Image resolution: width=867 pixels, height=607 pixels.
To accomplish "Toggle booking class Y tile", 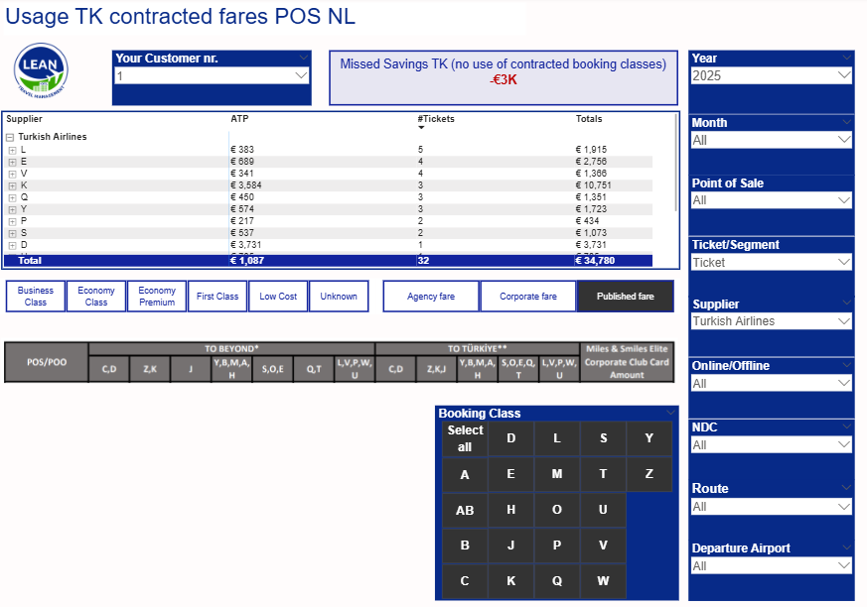I will coord(650,438).
